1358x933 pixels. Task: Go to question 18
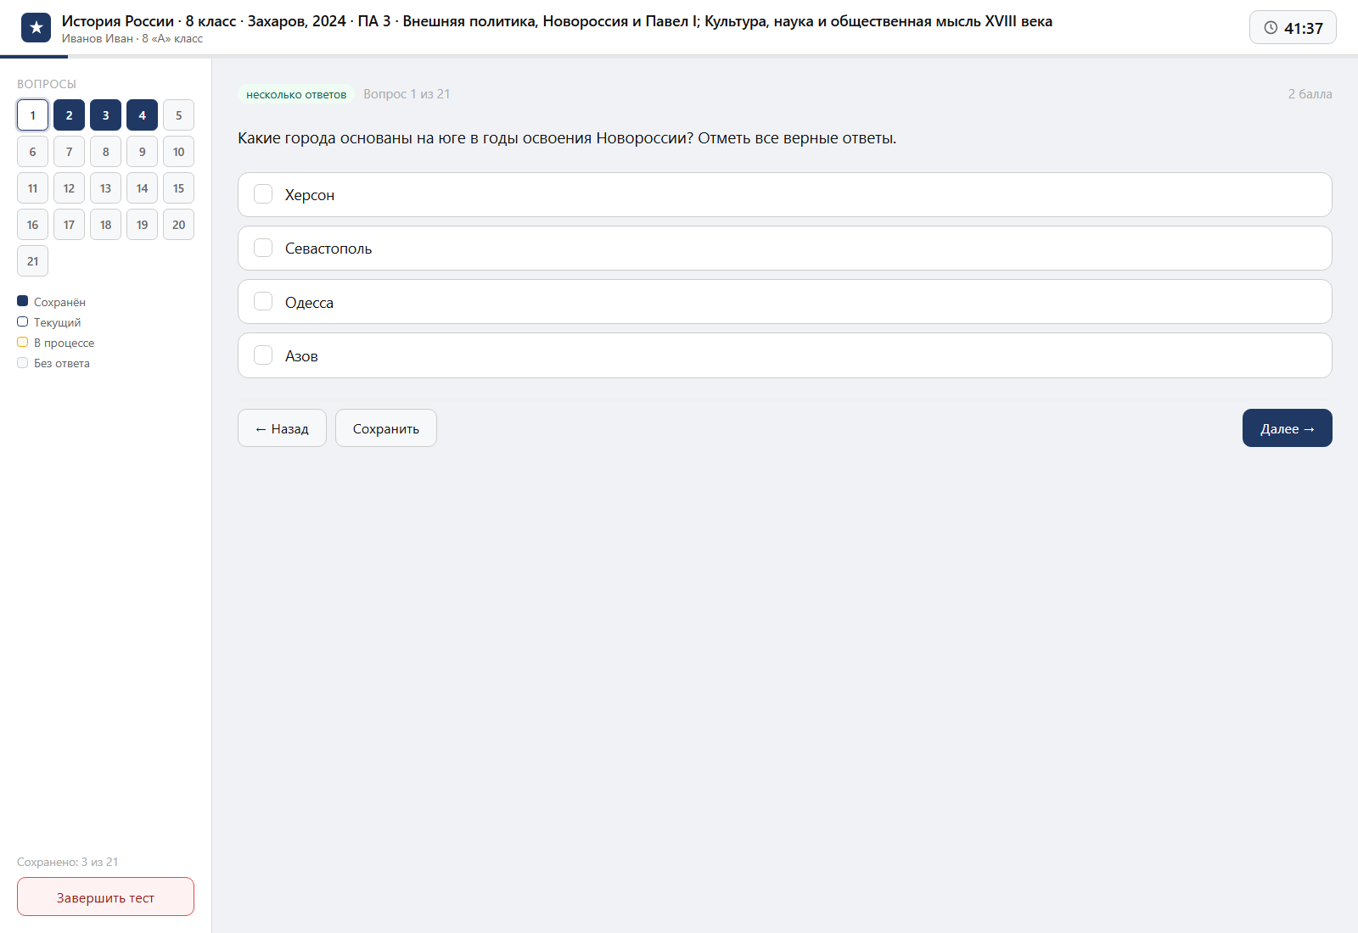pyautogui.click(x=105, y=225)
